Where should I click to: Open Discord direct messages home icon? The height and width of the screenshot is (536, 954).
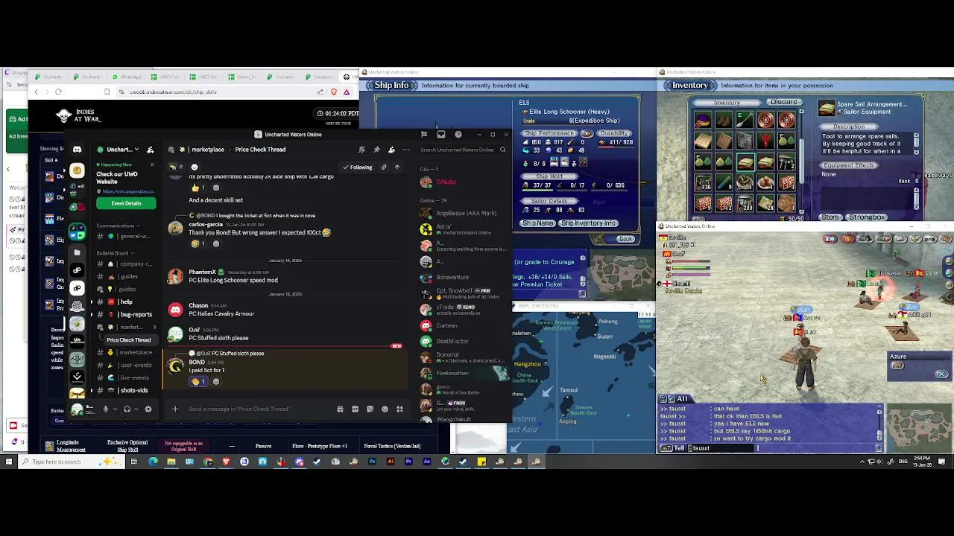tap(77, 150)
